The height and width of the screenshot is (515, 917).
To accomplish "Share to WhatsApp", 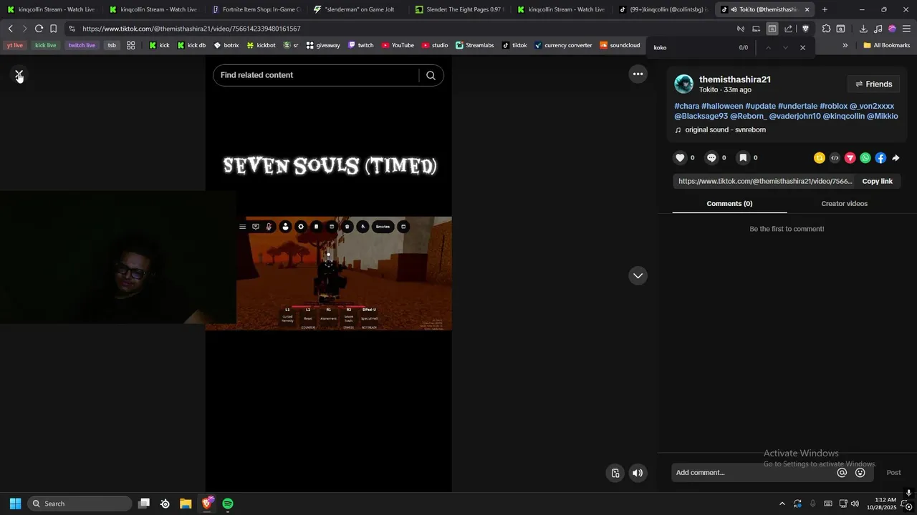I will click(865, 158).
